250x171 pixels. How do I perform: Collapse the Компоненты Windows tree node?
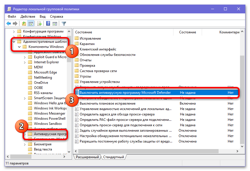[x=19, y=47]
